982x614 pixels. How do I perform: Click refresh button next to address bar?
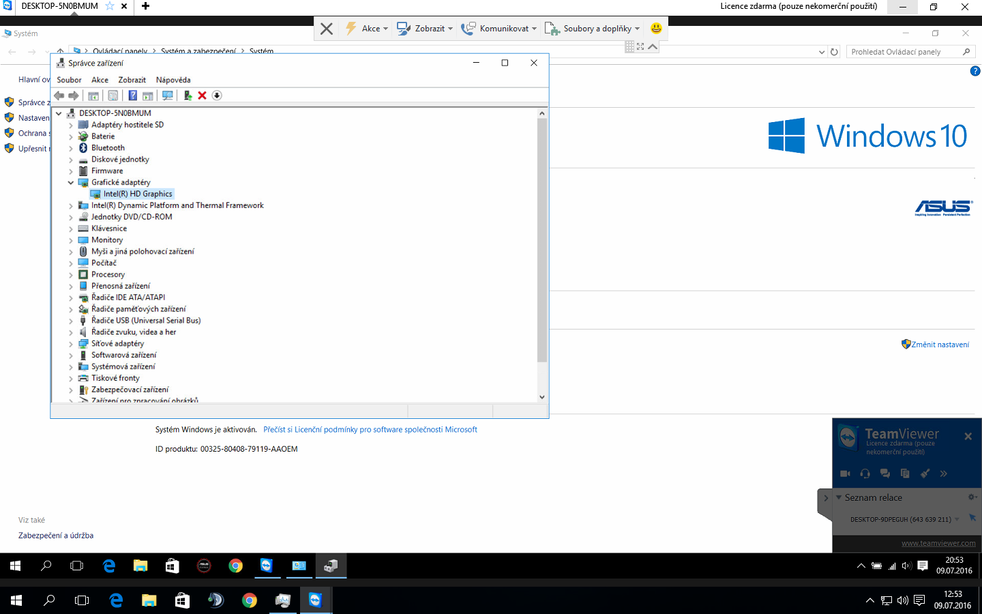834,52
